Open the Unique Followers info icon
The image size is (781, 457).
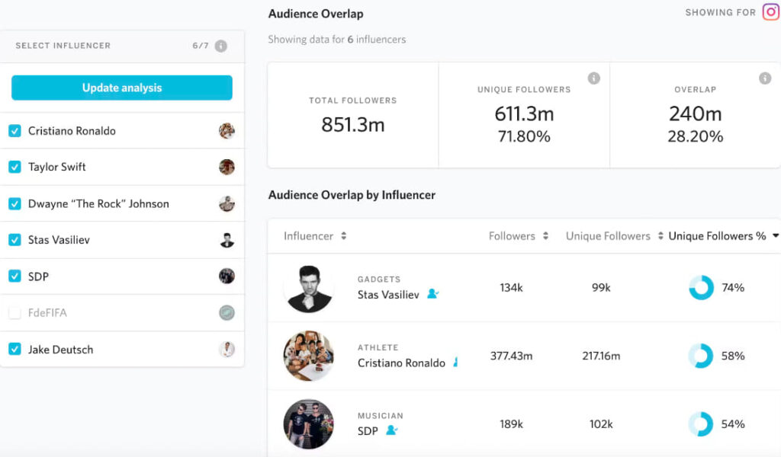point(593,78)
